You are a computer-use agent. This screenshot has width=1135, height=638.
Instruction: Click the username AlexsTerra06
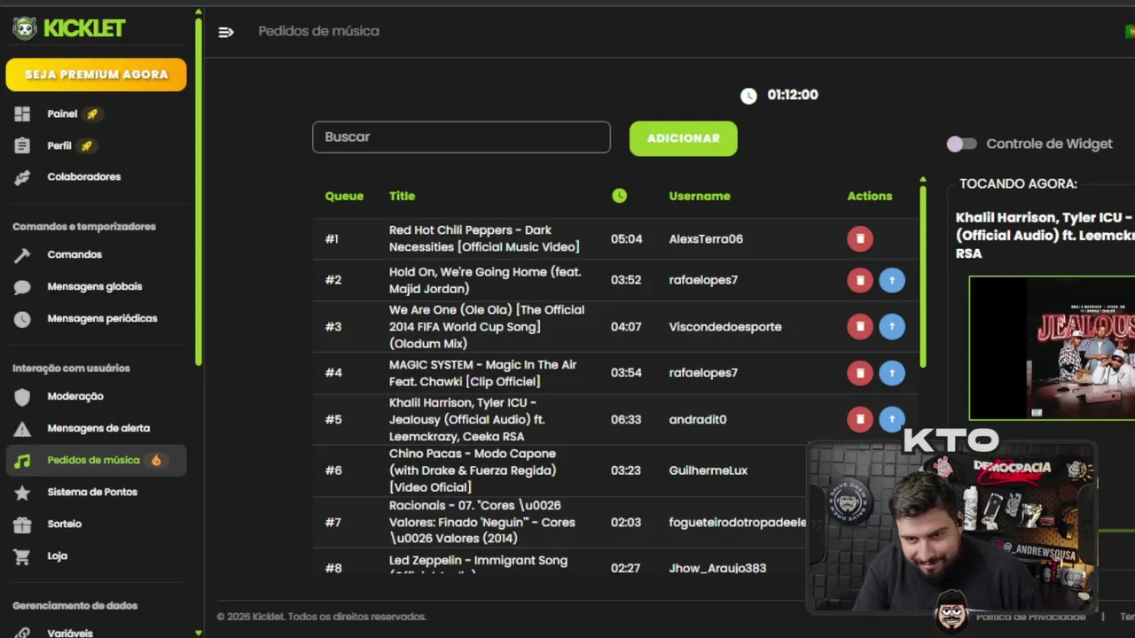coord(706,239)
